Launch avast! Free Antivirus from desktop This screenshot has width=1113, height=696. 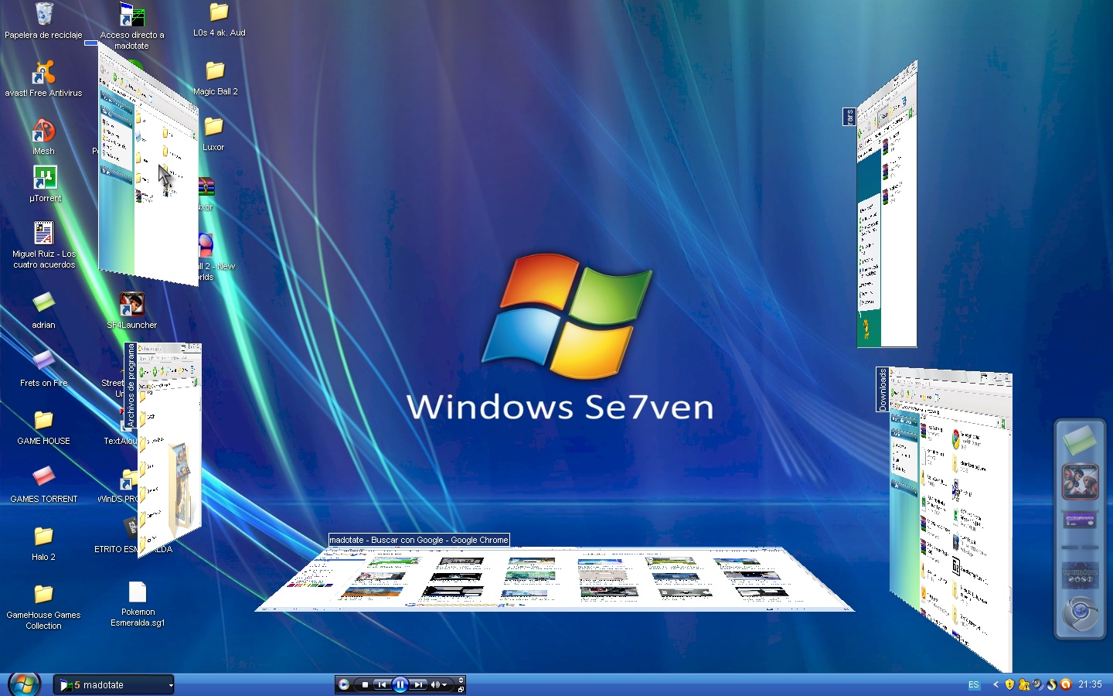(43, 79)
